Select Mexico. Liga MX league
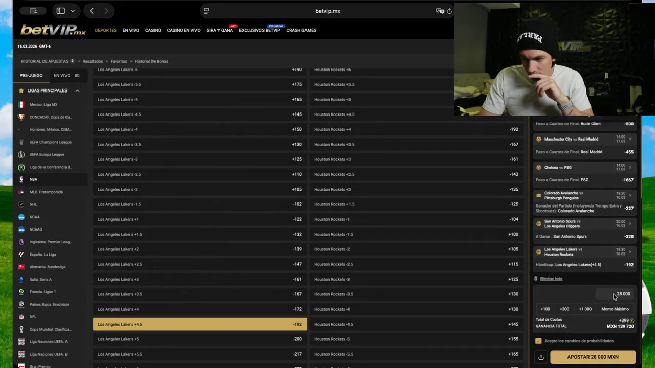The height and width of the screenshot is (368, 655). [x=43, y=105]
